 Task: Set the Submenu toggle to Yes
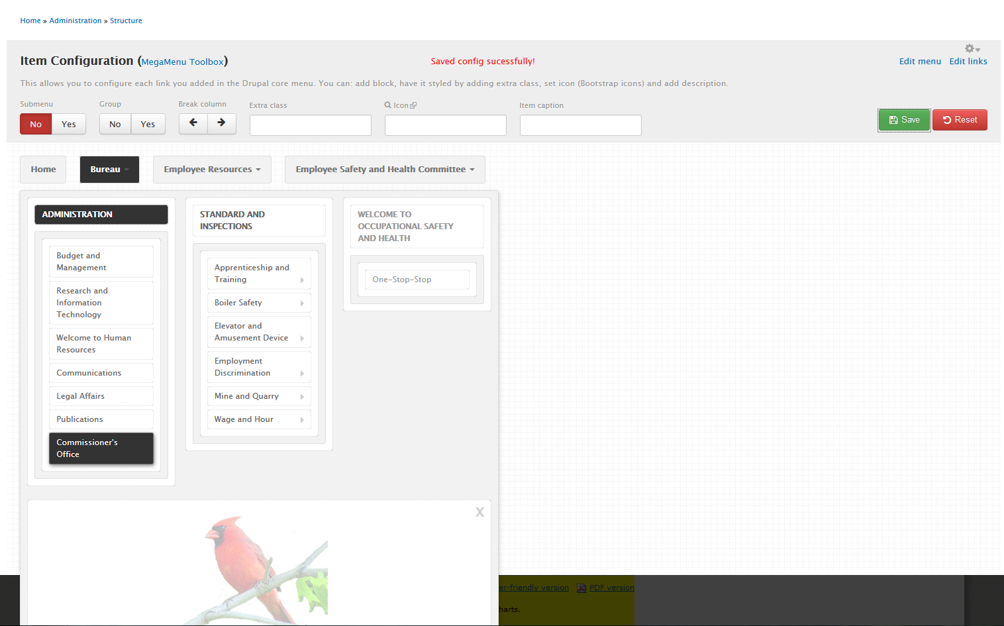click(68, 124)
